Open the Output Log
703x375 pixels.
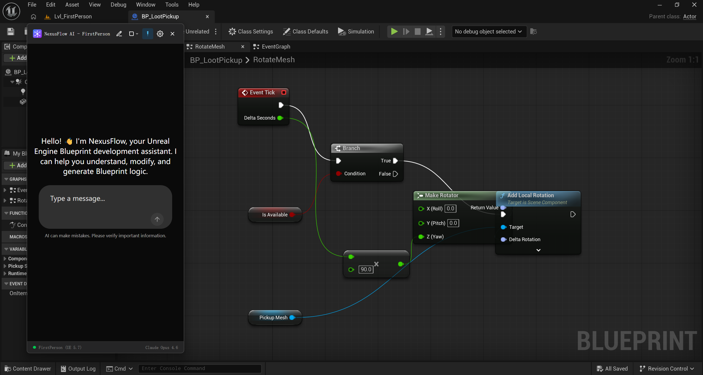tap(78, 368)
